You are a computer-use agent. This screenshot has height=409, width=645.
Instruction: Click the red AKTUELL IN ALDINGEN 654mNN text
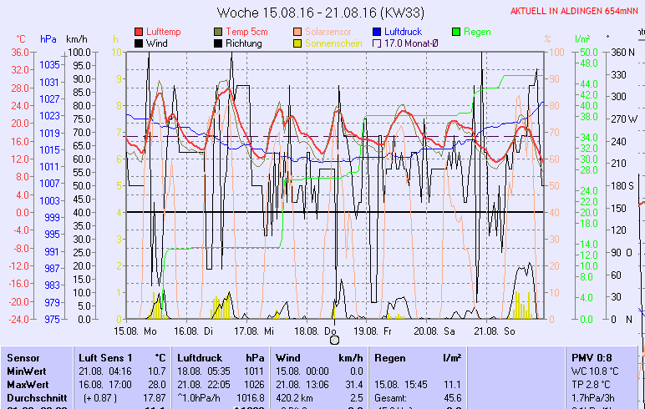click(576, 11)
